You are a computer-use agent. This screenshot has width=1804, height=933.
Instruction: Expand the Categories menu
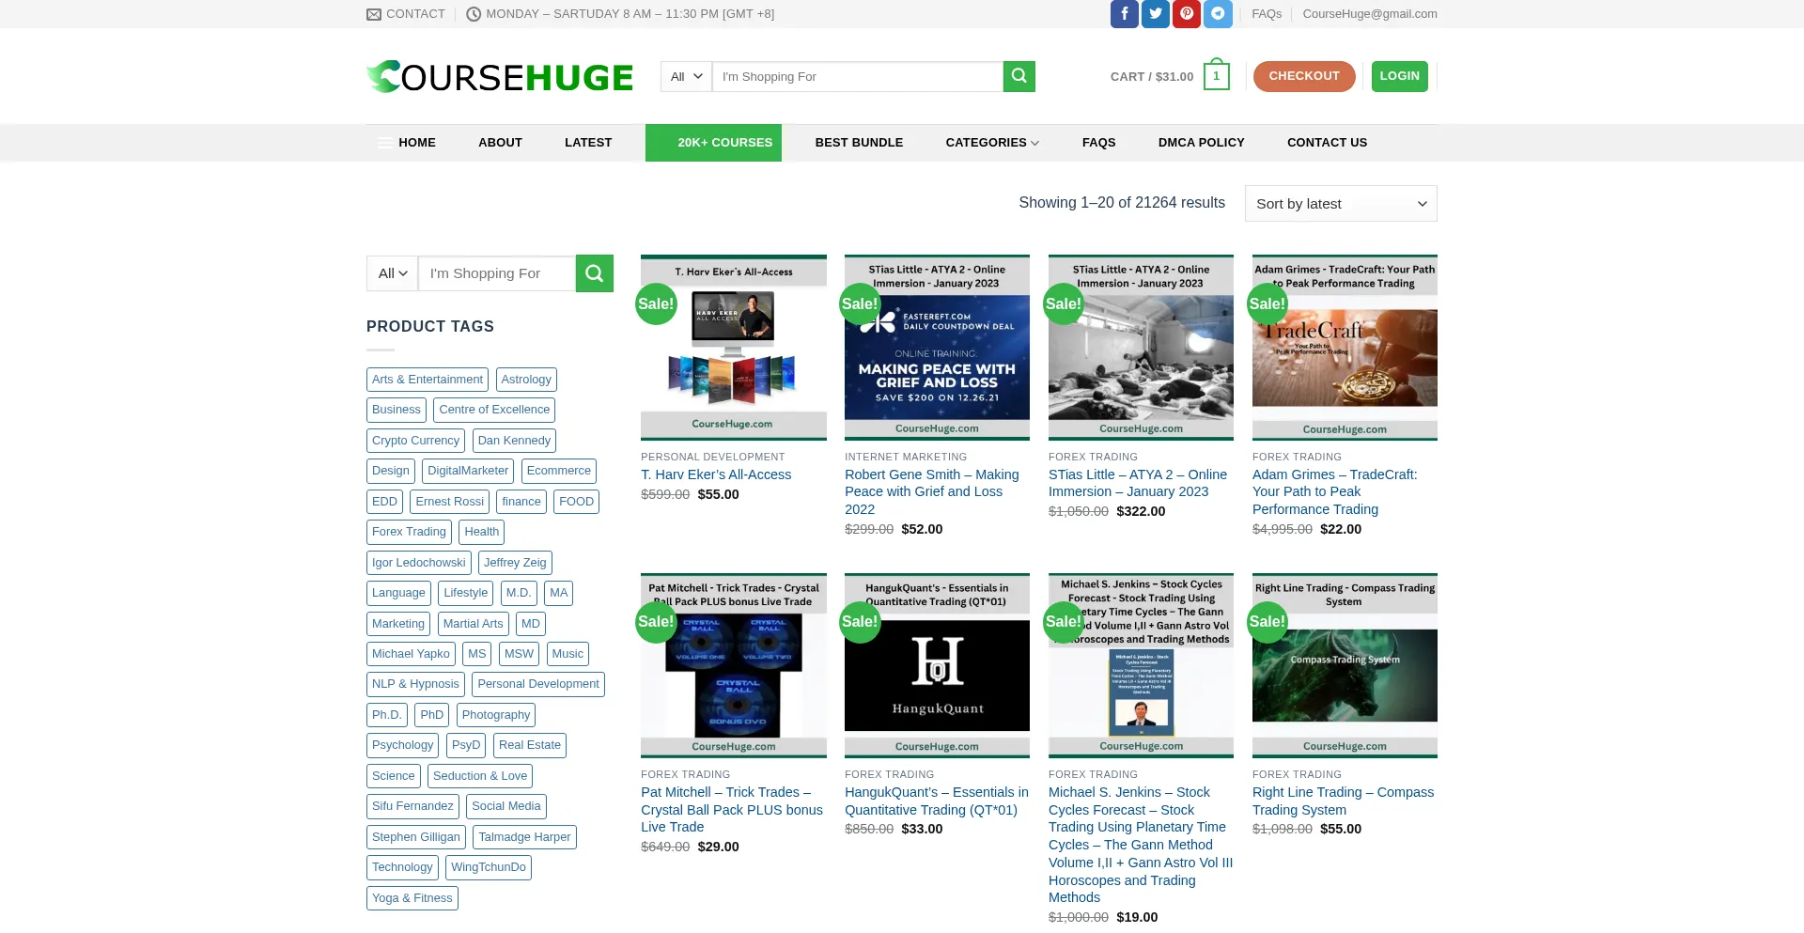991,143
